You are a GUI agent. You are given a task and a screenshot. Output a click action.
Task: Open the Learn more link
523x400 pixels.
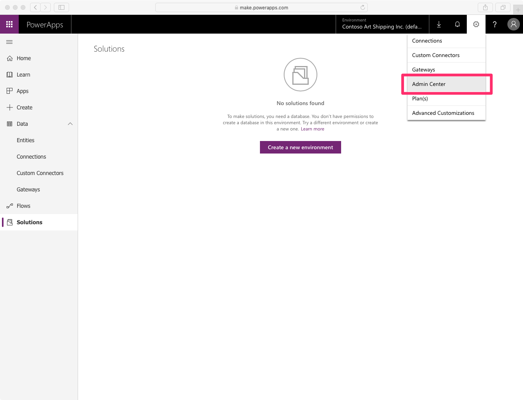coord(312,129)
